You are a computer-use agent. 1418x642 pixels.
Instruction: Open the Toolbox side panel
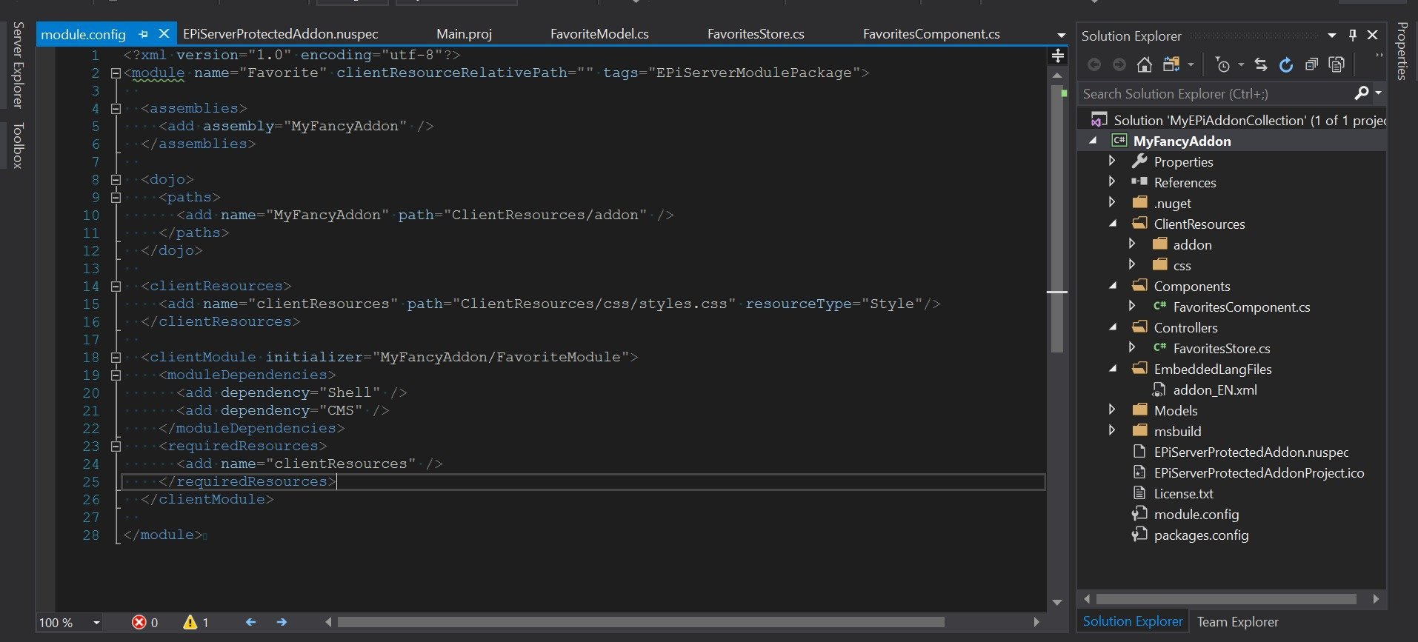[18, 145]
